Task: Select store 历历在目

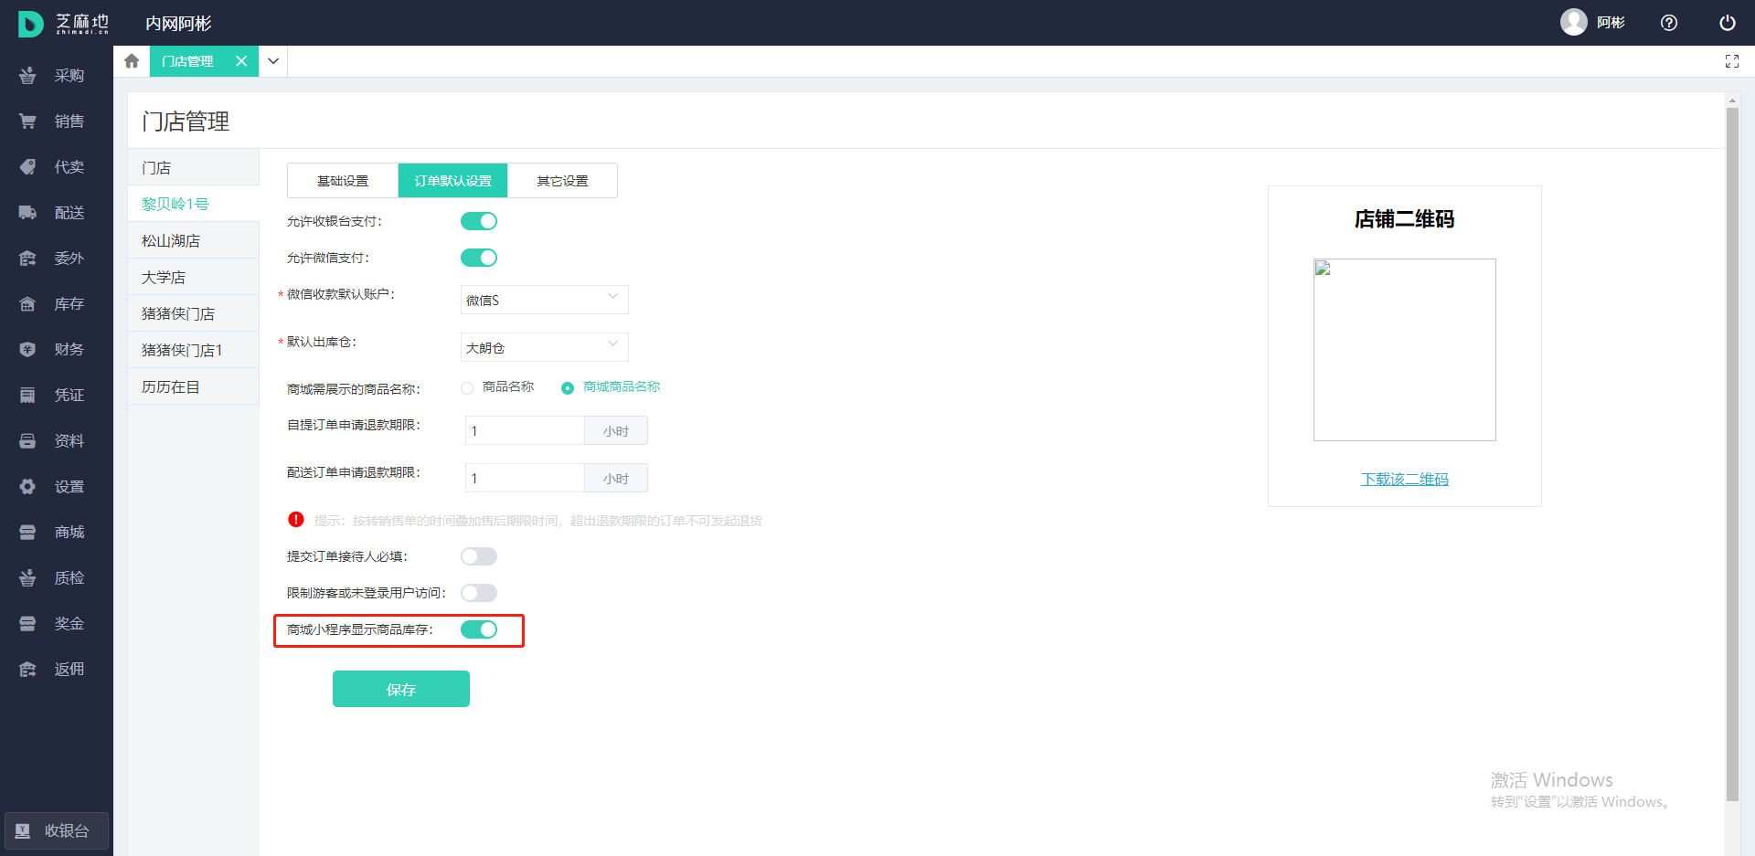Action: (194, 386)
